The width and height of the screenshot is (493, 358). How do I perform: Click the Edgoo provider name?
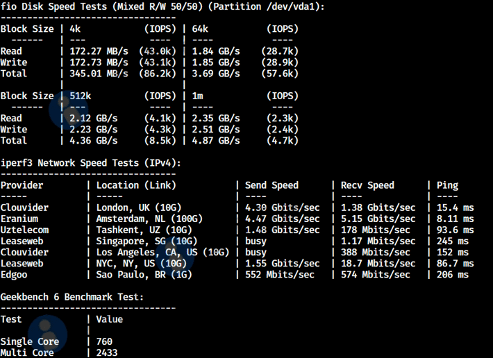pyautogui.click(x=14, y=275)
